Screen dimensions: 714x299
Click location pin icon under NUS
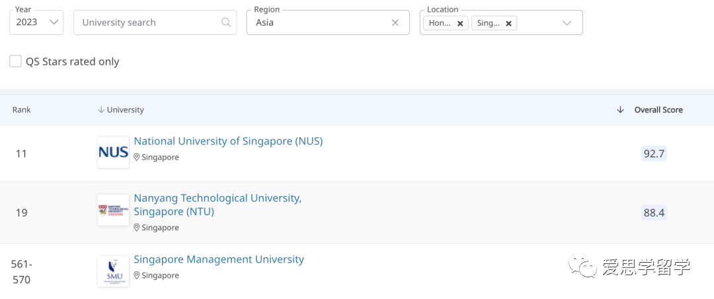pos(137,157)
